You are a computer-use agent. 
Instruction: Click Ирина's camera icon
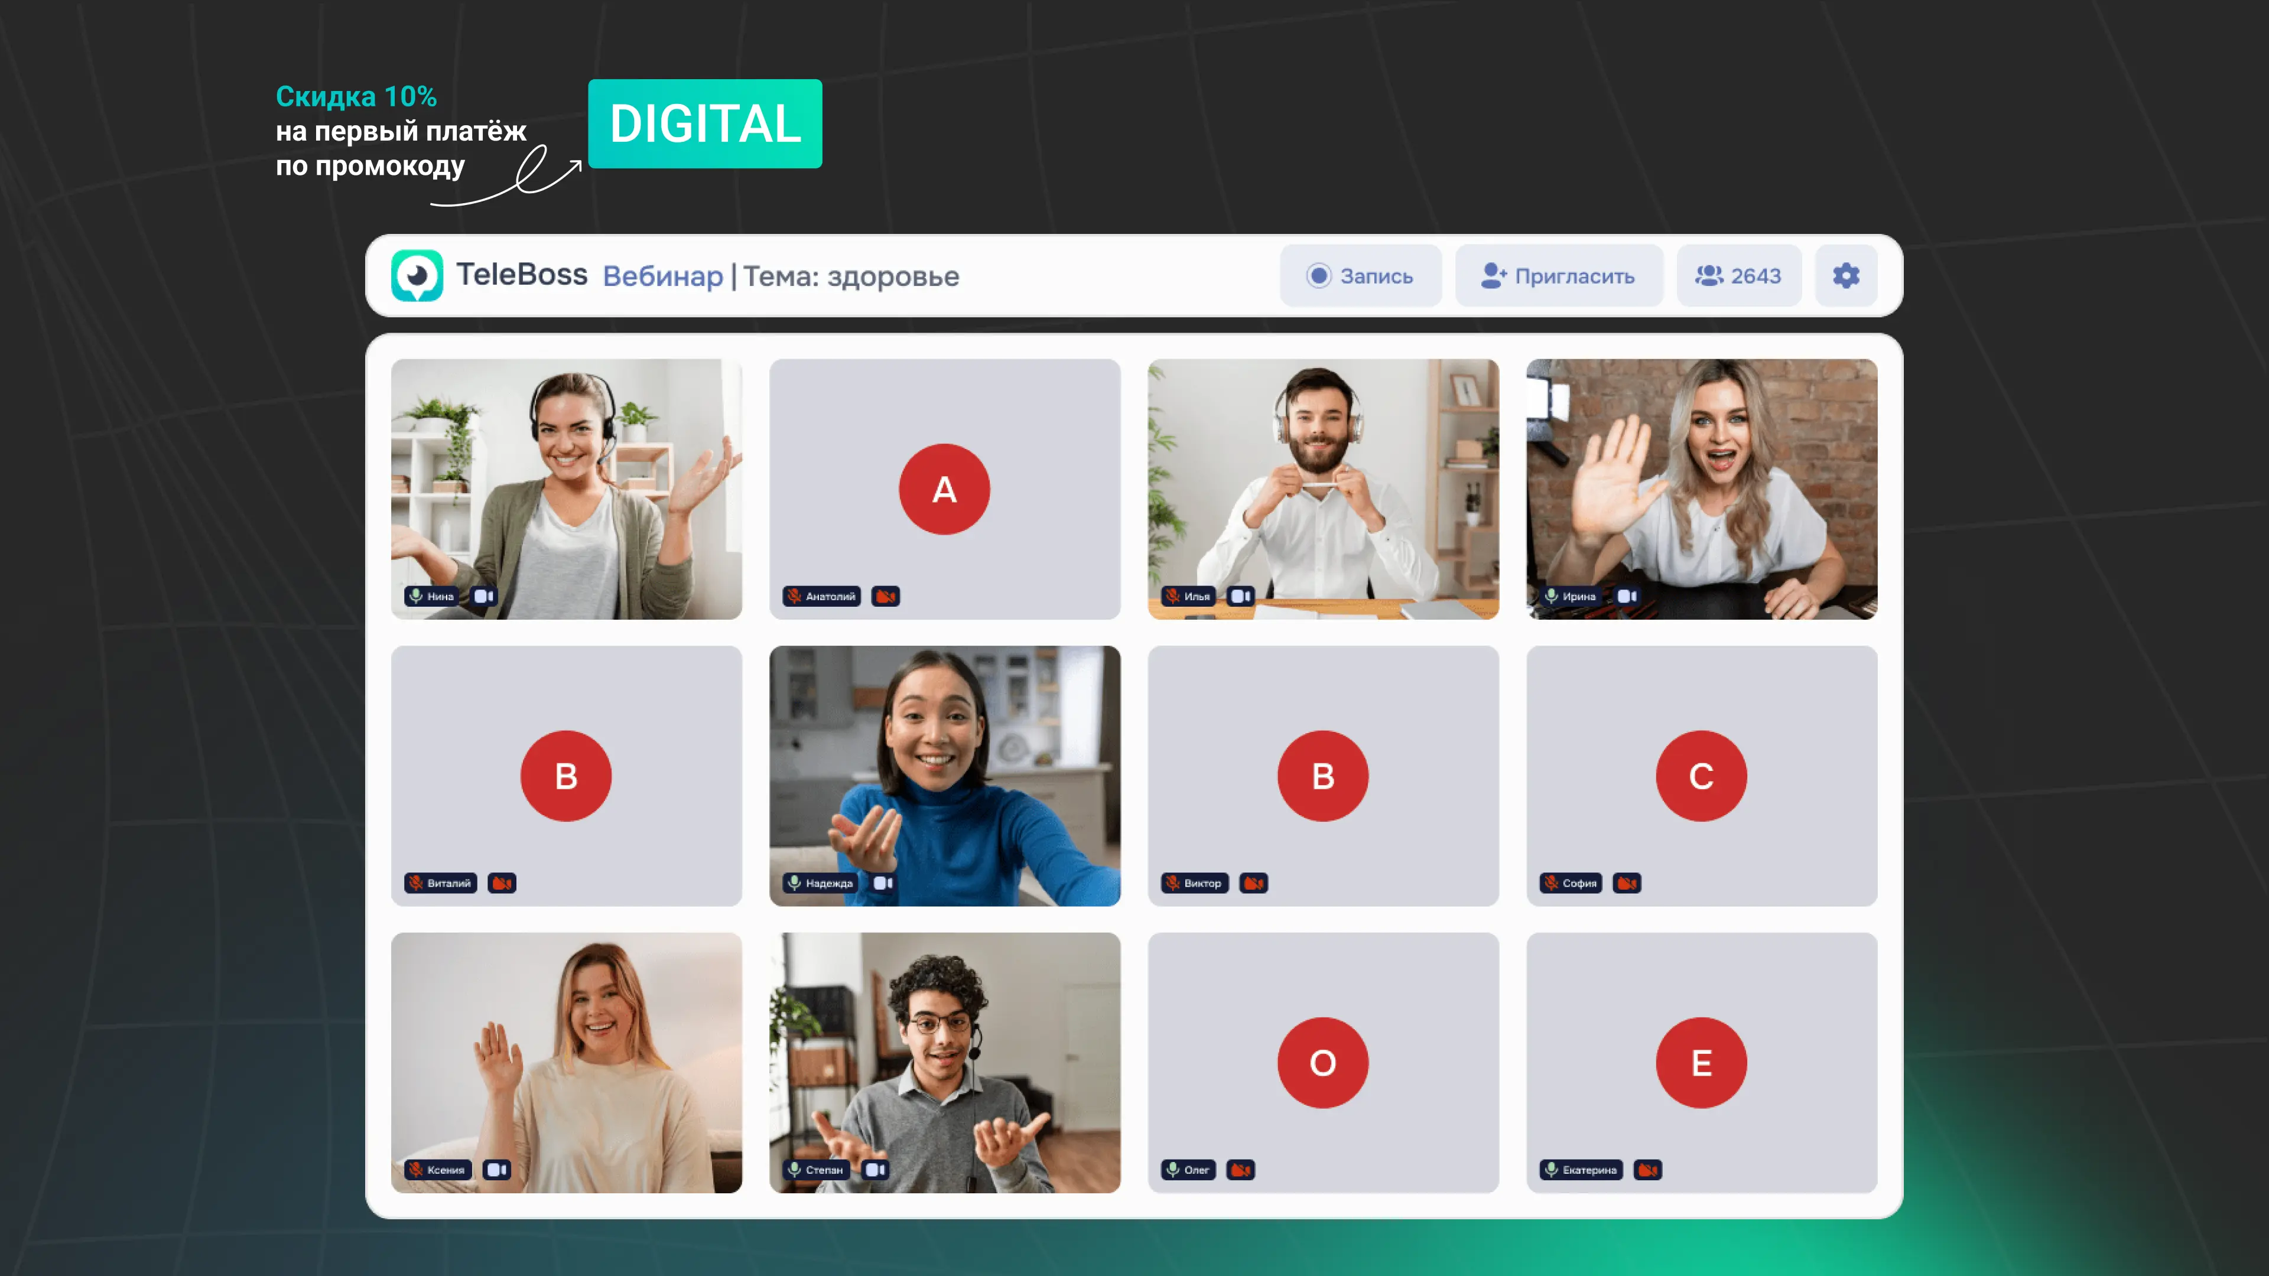coord(1627,596)
